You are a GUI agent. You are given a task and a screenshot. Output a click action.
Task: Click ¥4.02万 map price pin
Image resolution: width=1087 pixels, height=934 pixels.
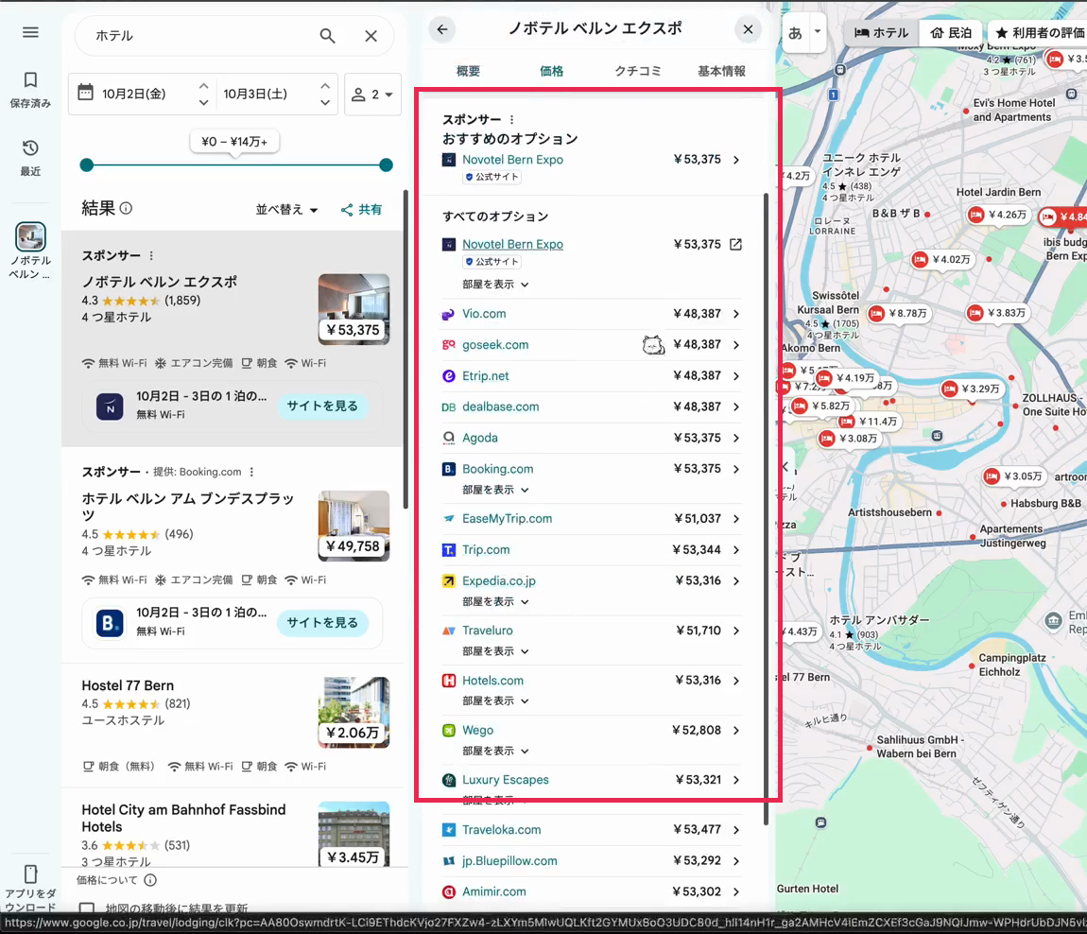(x=942, y=259)
